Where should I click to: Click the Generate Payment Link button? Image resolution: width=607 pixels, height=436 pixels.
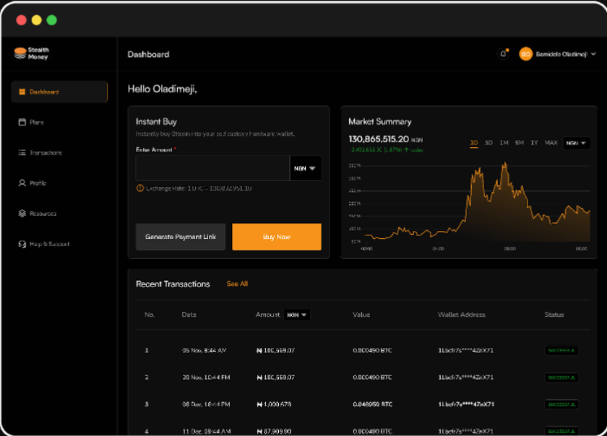181,237
